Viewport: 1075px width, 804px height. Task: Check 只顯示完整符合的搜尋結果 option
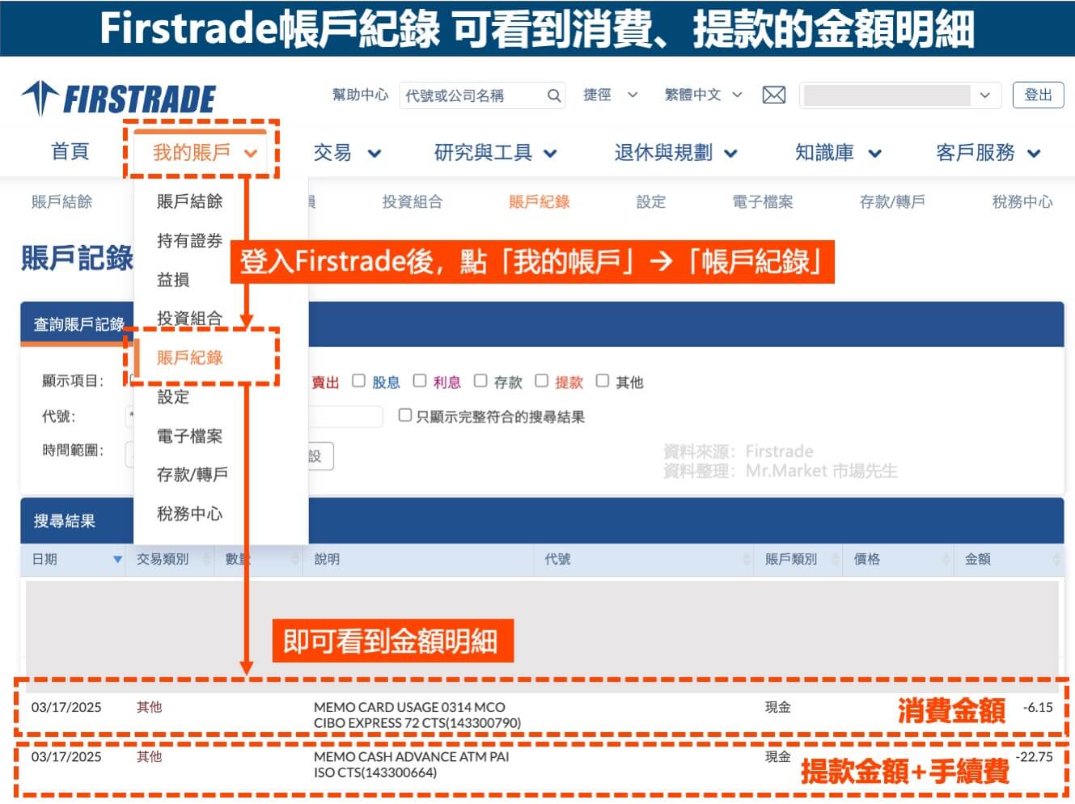(x=405, y=416)
